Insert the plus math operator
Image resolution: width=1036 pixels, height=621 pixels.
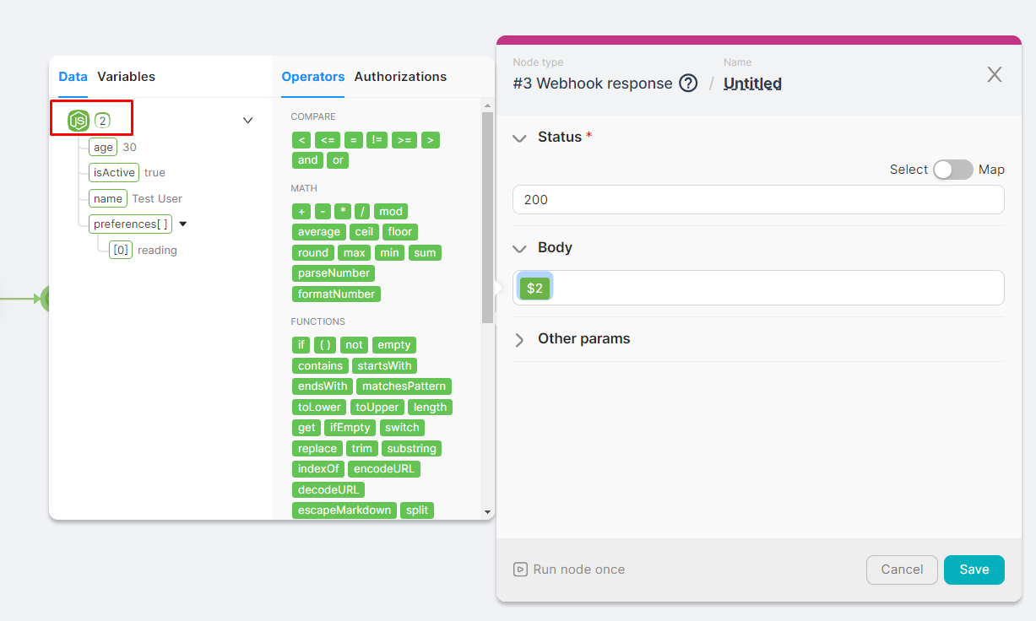[x=301, y=212]
